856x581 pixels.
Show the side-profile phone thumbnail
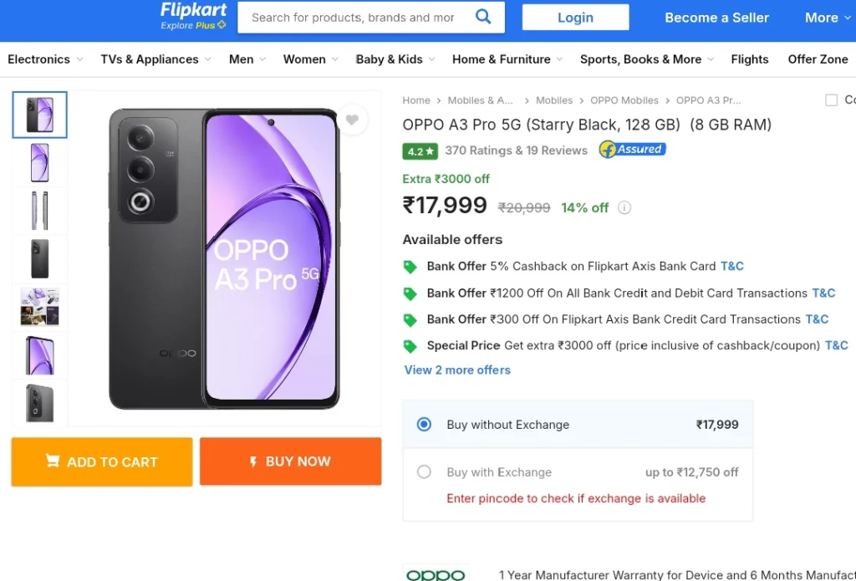coord(40,211)
